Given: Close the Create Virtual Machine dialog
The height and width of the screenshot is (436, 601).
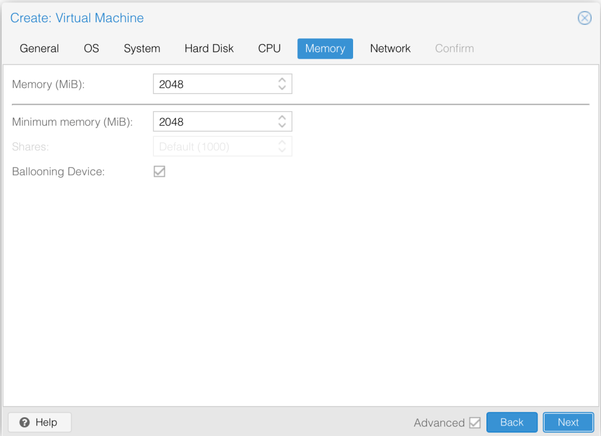Looking at the screenshot, I should pyautogui.click(x=585, y=18).
